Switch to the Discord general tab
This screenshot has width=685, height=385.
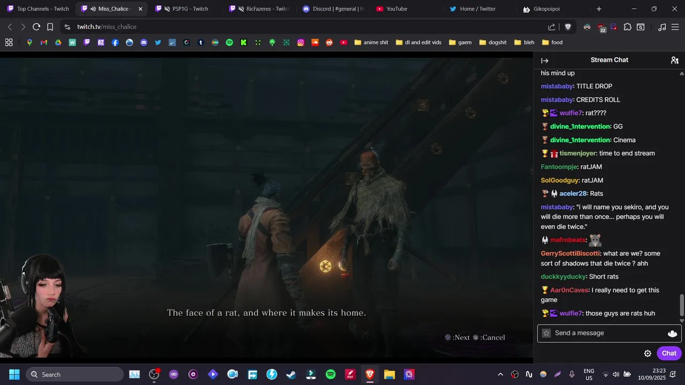pyautogui.click(x=333, y=9)
